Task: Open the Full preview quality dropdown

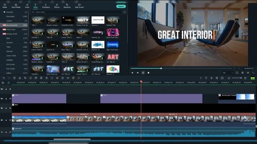Action: [228, 73]
